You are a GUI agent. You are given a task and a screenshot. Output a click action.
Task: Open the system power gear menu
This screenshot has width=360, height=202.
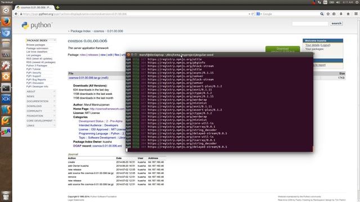tap(357, 2)
